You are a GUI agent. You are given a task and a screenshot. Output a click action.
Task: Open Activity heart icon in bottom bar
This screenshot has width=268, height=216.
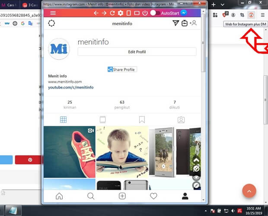[153, 196]
